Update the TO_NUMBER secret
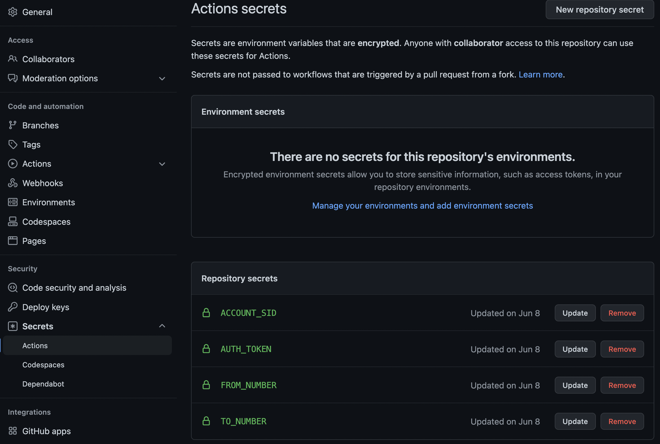The height and width of the screenshot is (444, 660). point(575,421)
